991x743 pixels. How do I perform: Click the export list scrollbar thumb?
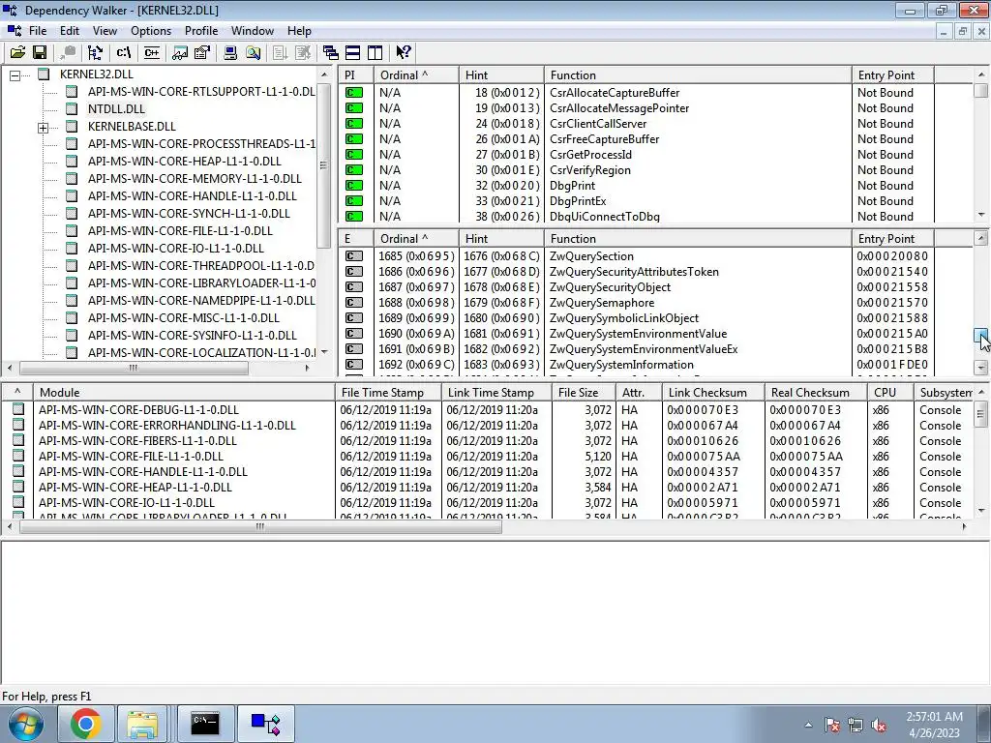point(981,337)
